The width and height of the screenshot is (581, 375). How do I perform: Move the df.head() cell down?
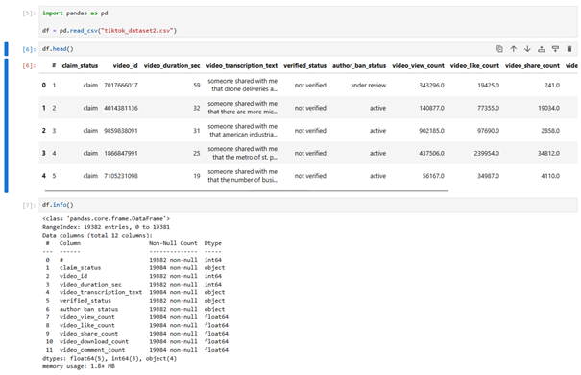[527, 49]
